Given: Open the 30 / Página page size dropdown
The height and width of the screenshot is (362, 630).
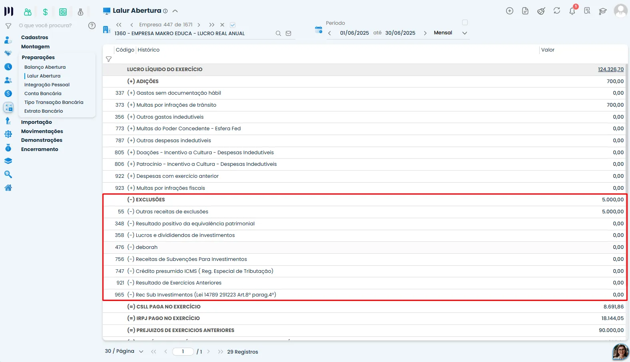Looking at the screenshot, I should (124, 351).
